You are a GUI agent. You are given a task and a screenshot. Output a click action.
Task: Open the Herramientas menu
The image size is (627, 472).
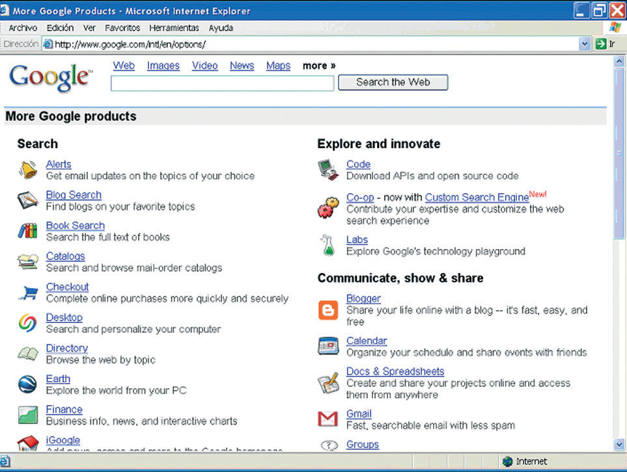click(x=174, y=28)
